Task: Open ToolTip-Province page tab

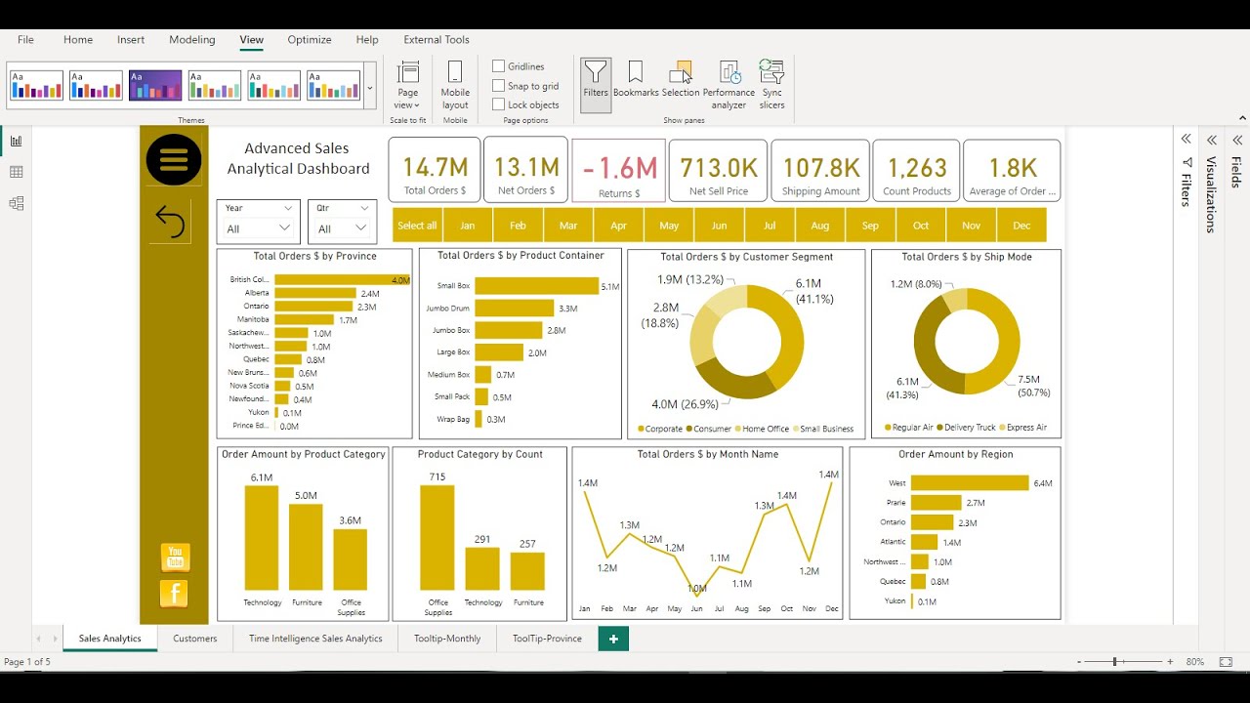Action: point(547,639)
